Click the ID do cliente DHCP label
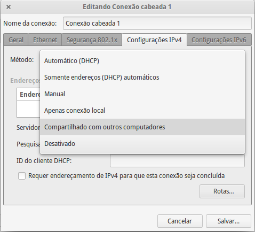This screenshot has width=255, height=232. 44,161
